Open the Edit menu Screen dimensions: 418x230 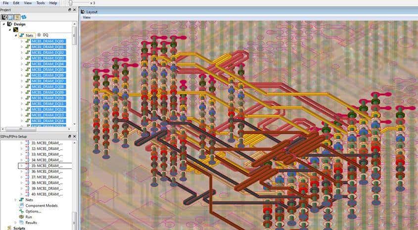[x=16, y=3]
